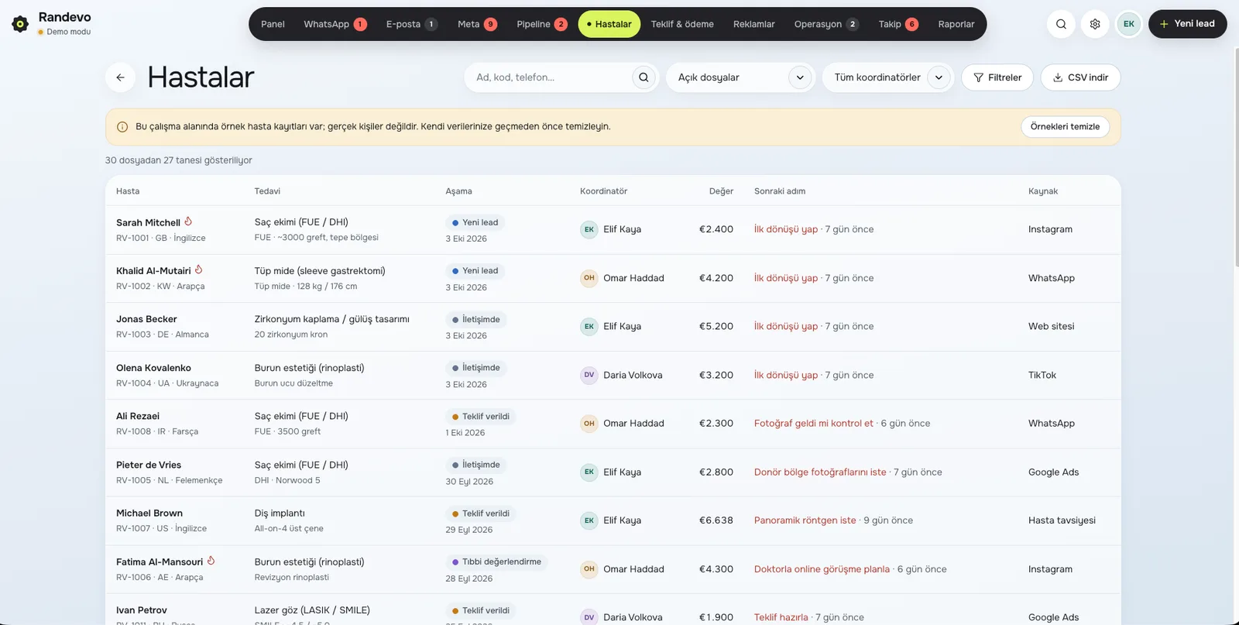This screenshot has width=1239, height=625.
Task: Go back using the arrow beside Hastalar
Action: (x=120, y=77)
